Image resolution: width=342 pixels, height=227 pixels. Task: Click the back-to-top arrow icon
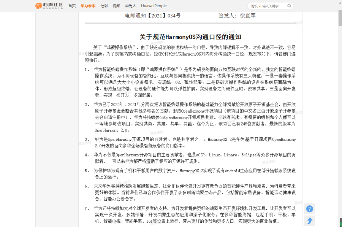pyautogui.click(x=310, y=221)
